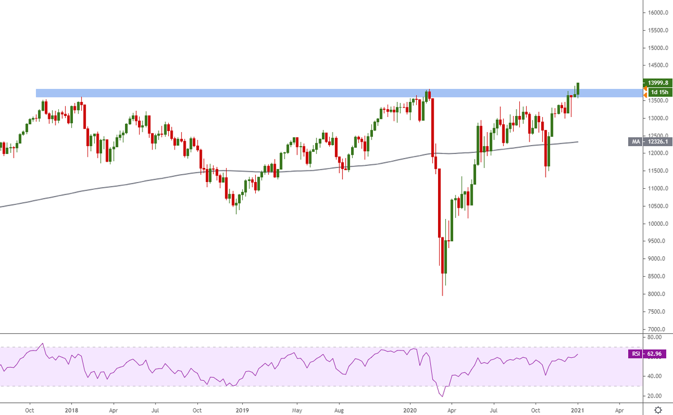Click the 2020 label on time axis
This screenshot has height=415, width=673.
[x=410, y=409]
